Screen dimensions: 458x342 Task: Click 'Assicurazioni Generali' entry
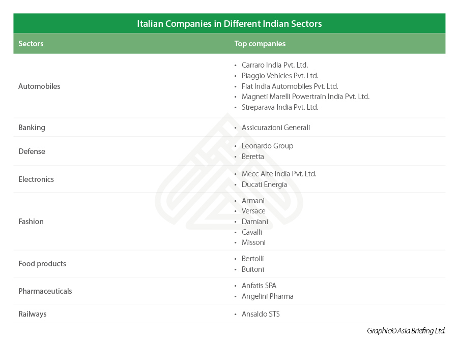tap(276, 128)
